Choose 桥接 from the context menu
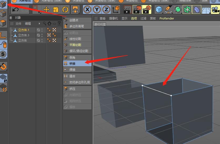 coord(77,64)
